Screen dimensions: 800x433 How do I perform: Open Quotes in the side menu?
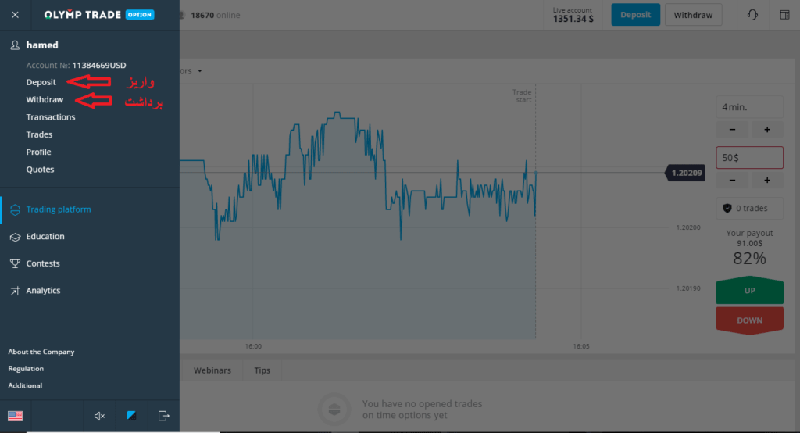tap(41, 169)
